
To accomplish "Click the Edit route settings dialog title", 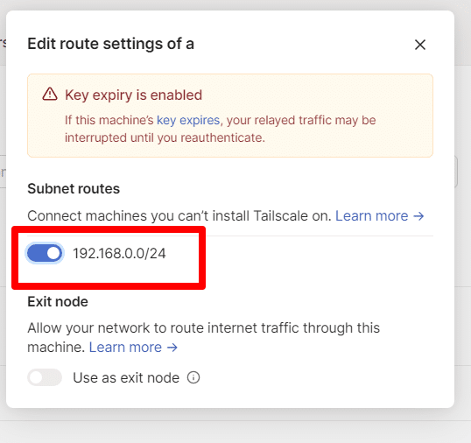I will (x=111, y=44).
